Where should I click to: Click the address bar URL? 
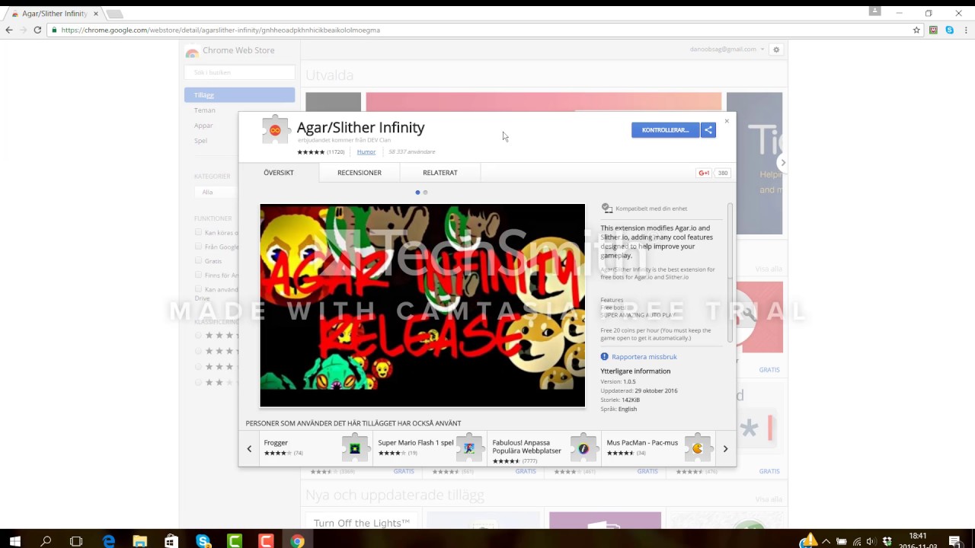[220, 30]
